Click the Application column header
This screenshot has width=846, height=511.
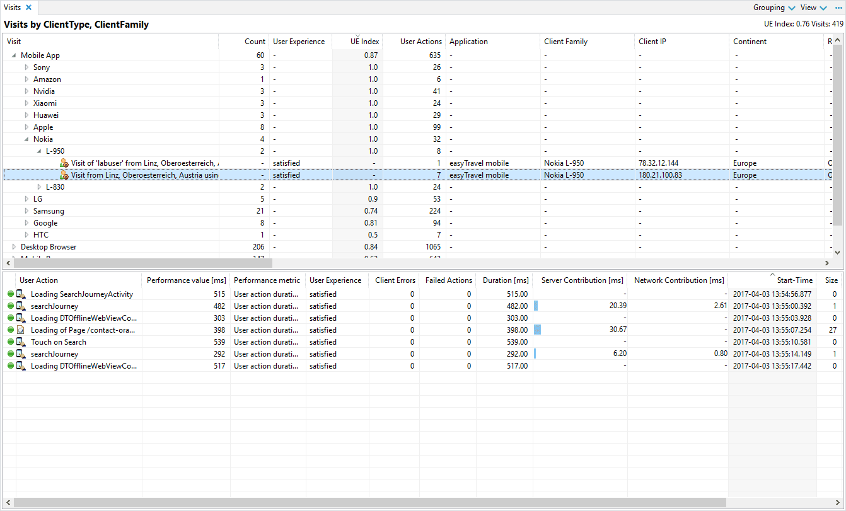pyautogui.click(x=492, y=42)
